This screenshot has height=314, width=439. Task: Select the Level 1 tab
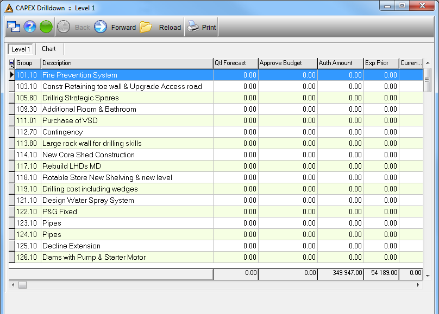(21, 49)
